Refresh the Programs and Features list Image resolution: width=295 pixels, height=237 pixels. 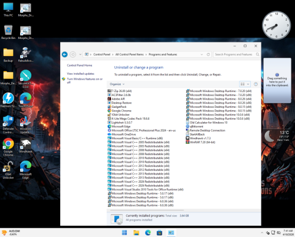[208, 54]
